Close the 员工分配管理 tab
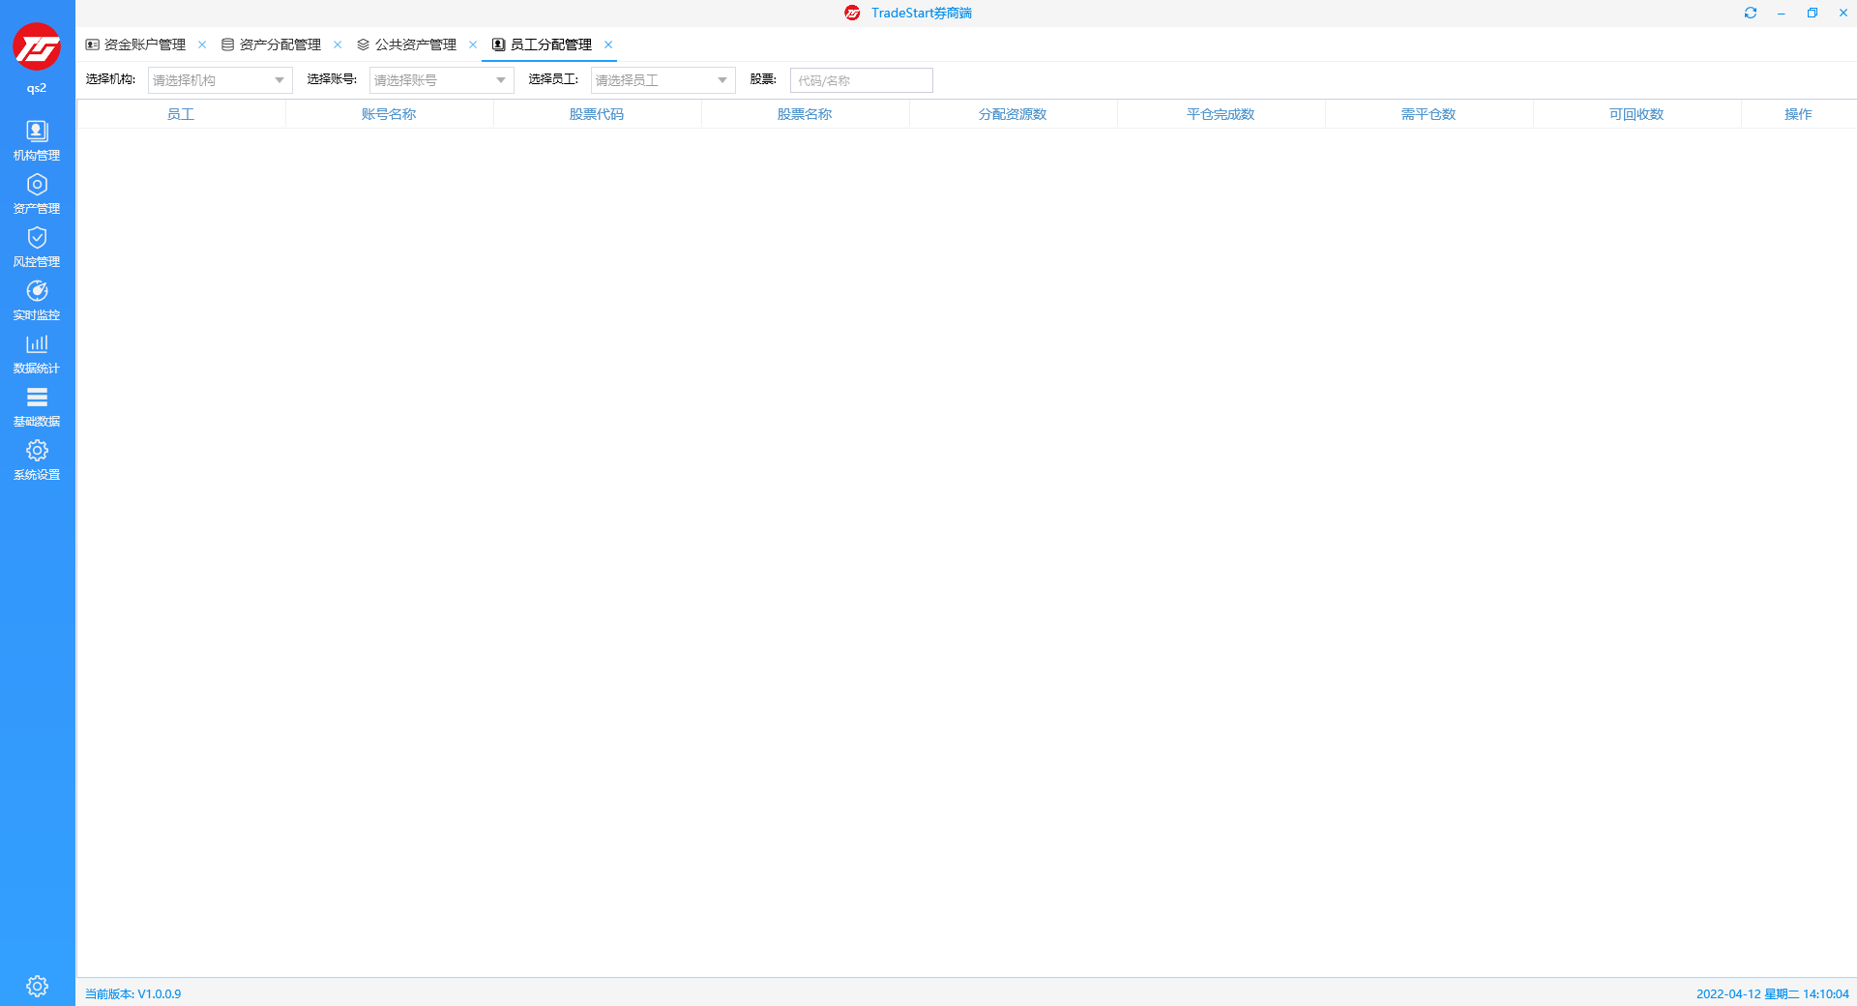 608,44
